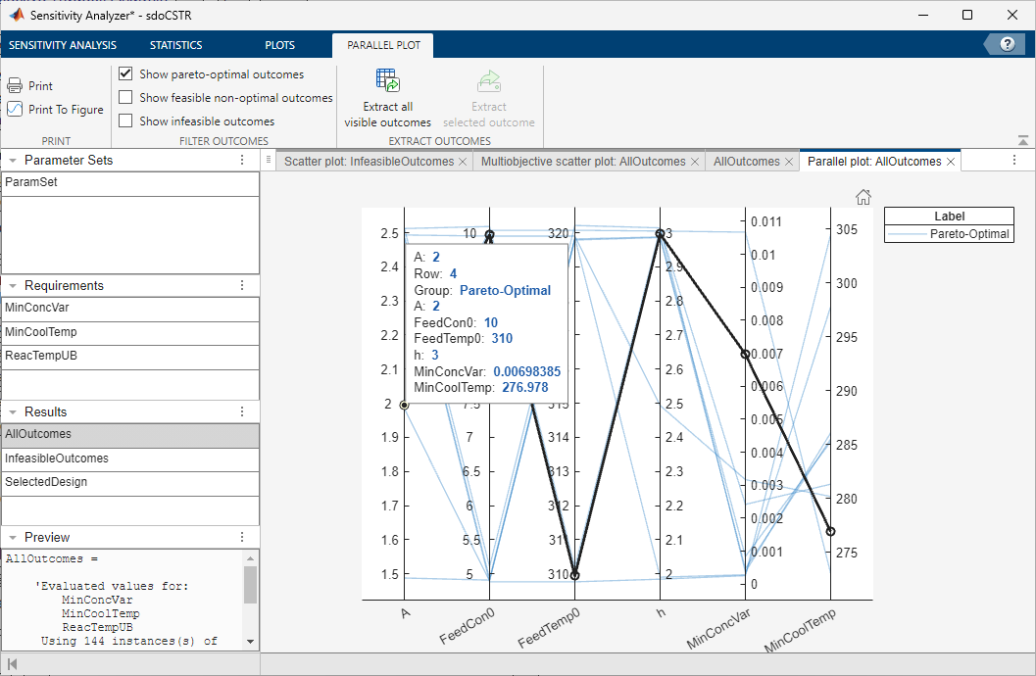1036x676 pixels.
Task: Open the Help question mark icon
Action: pyautogui.click(x=1006, y=45)
